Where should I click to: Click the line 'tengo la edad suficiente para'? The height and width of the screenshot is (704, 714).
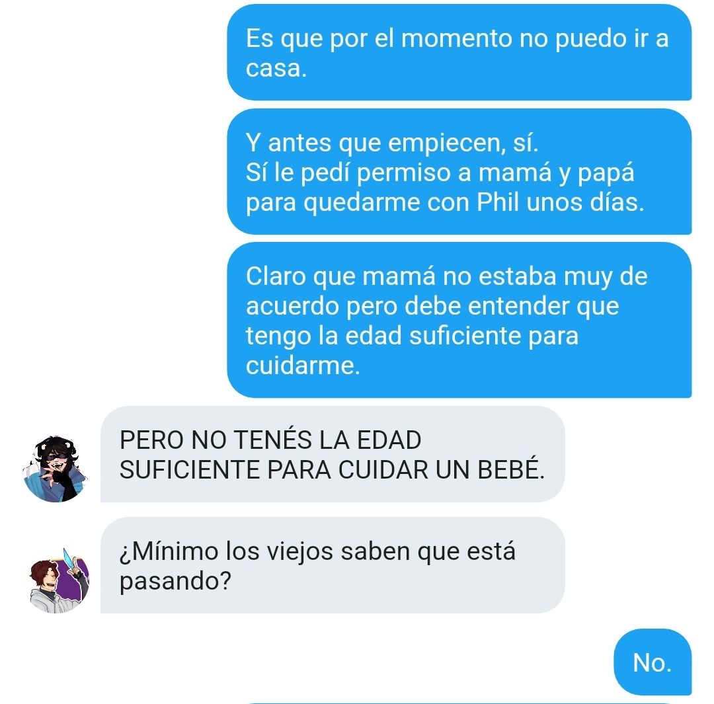click(x=412, y=336)
